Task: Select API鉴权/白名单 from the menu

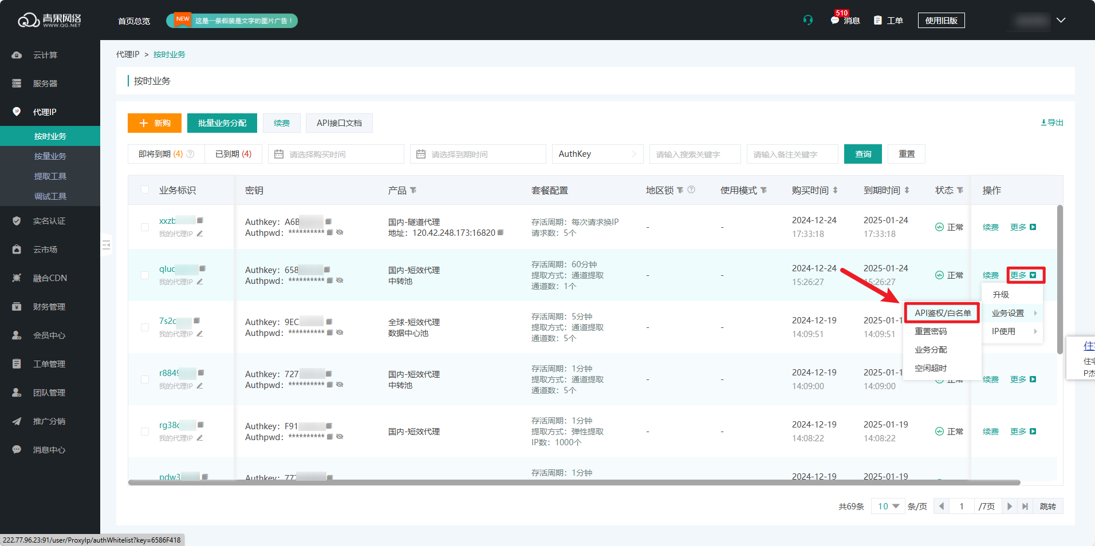Action: [x=943, y=313]
